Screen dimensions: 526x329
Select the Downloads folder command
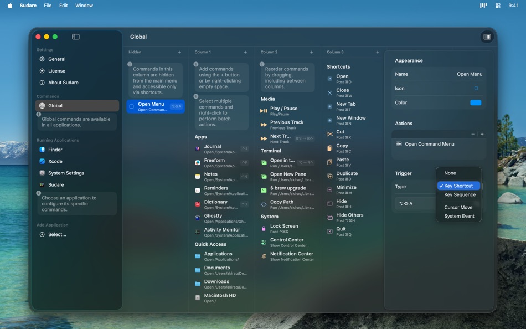coord(221,284)
